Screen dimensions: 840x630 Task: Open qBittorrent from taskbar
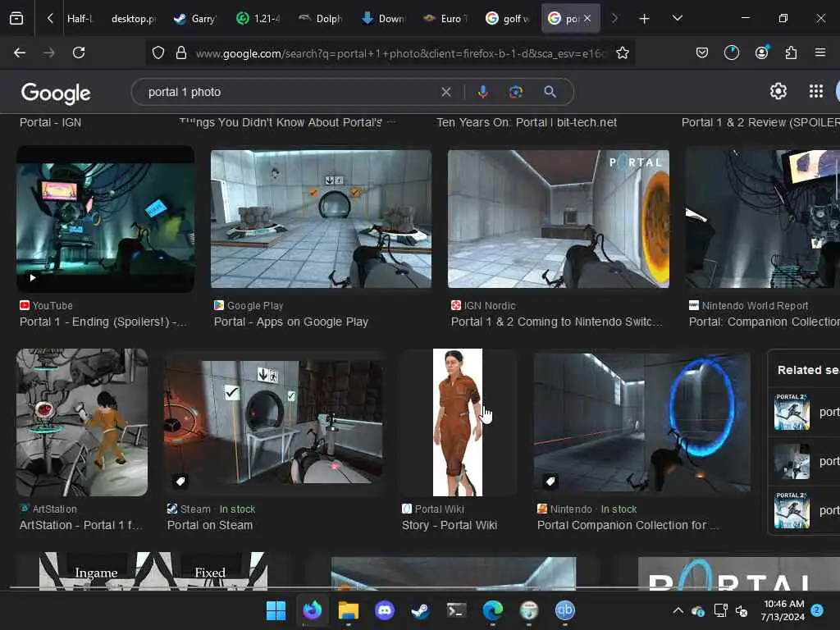point(564,610)
